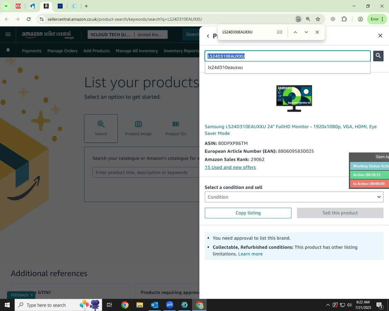Screen dimensions: 389x311
Task: Click the Active timer 00:18:15
Action: point(370,175)
